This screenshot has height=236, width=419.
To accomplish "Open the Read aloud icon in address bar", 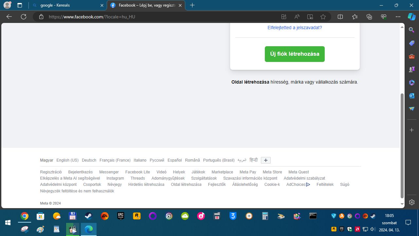I will [297, 17].
